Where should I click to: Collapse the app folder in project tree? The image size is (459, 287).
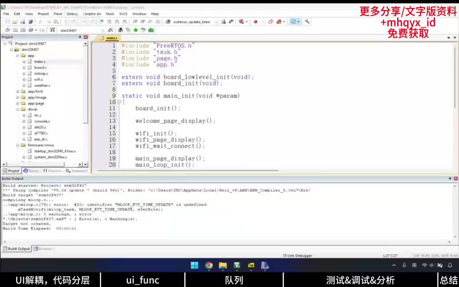pos(18,56)
